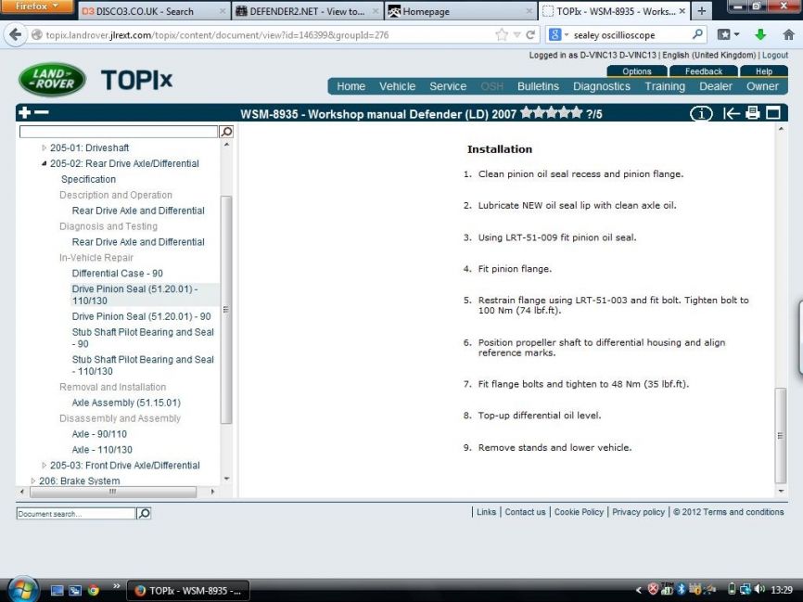Click the volume icon in system tray
The width and height of the screenshot is (803, 602).
pyautogui.click(x=760, y=590)
